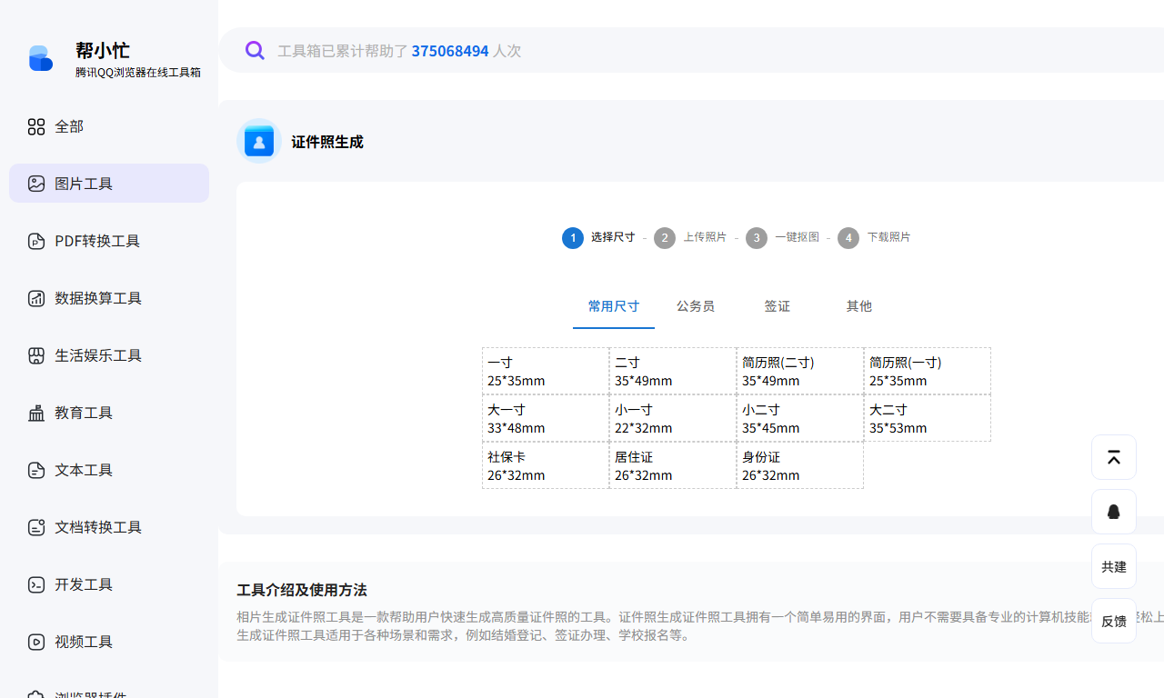Click the 反馈 feedback button

click(1114, 621)
